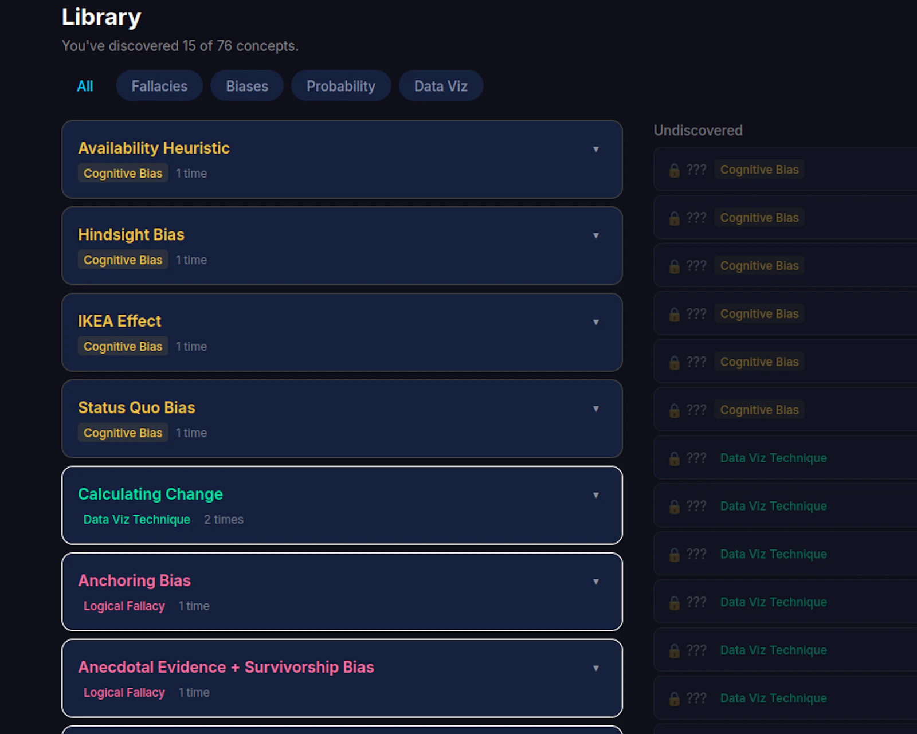Expand the Calculating Change card arrow
The height and width of the screenshot is (734, 917).
(x=595, y=495)
